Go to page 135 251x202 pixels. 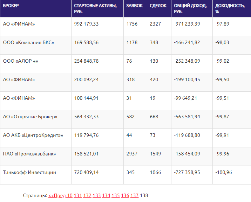click(x=116, y=195)
